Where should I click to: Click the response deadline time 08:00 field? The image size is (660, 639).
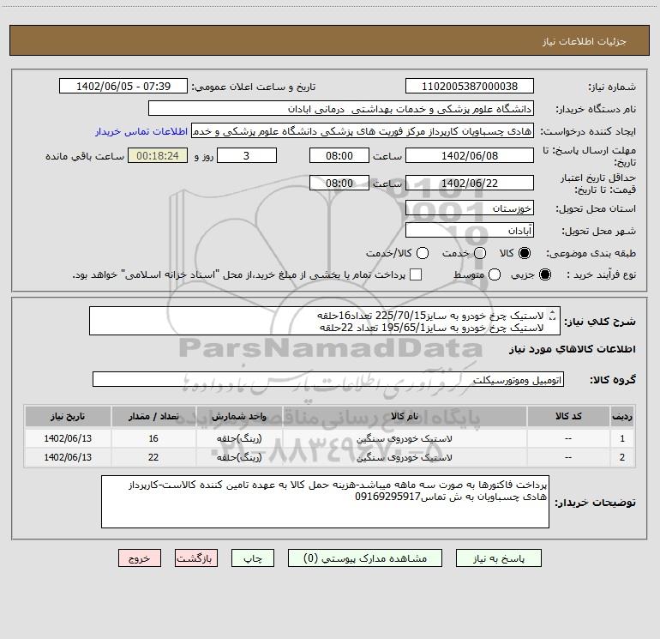click(x=339, y=155)
